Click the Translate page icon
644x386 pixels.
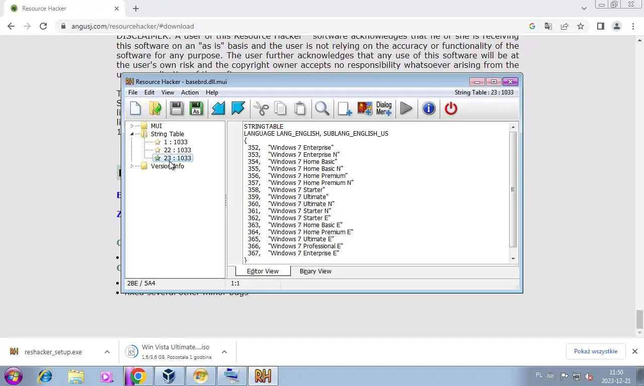(x=548, y=26)
